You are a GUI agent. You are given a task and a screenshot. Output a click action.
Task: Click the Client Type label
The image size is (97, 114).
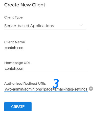[13, 17]
